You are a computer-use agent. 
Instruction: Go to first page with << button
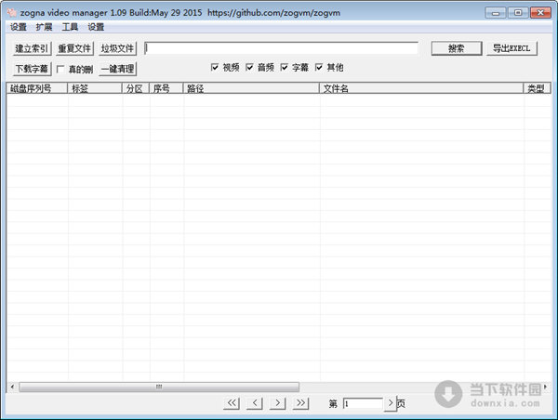tap(232, 403)
